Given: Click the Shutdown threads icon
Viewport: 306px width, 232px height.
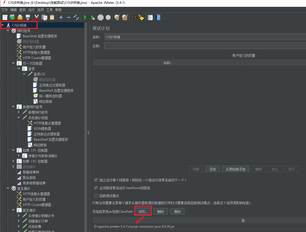Looking at the screenshot, I should pyautogui.click(x=108, y=17).
